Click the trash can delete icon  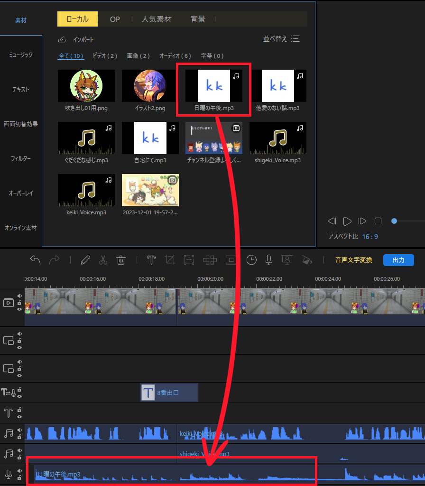(121, 260)
